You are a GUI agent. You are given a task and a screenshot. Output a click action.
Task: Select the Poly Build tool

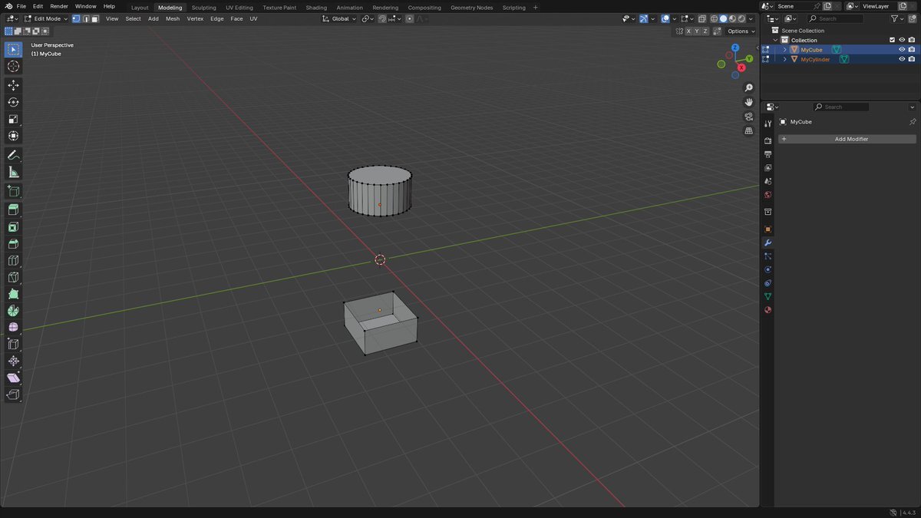(x=13, y=294)
